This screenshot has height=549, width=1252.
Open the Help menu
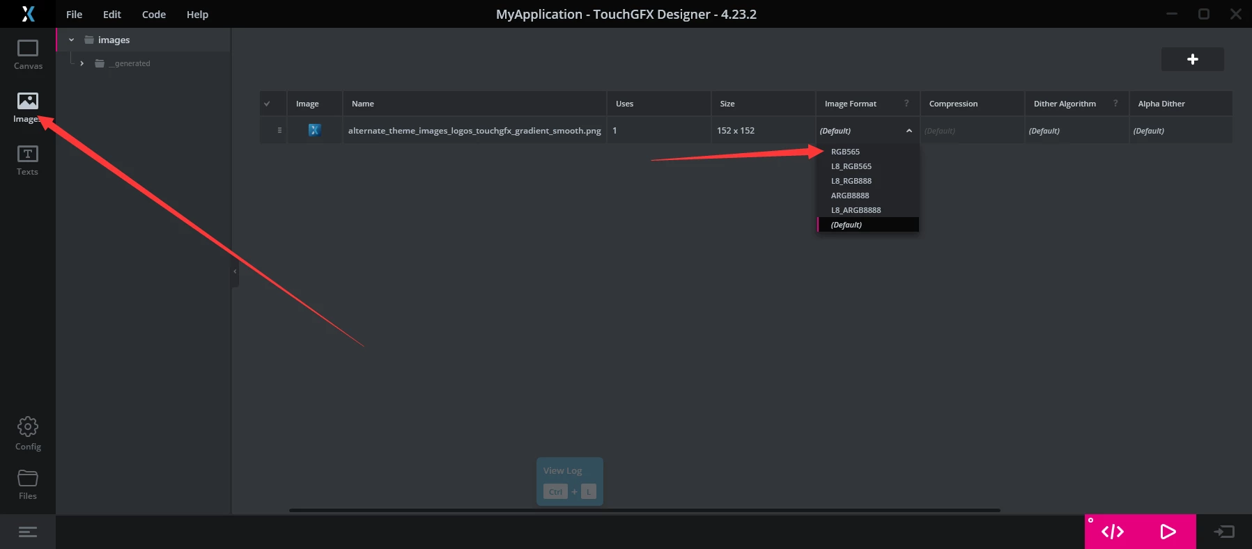click(x=197, y=14)
